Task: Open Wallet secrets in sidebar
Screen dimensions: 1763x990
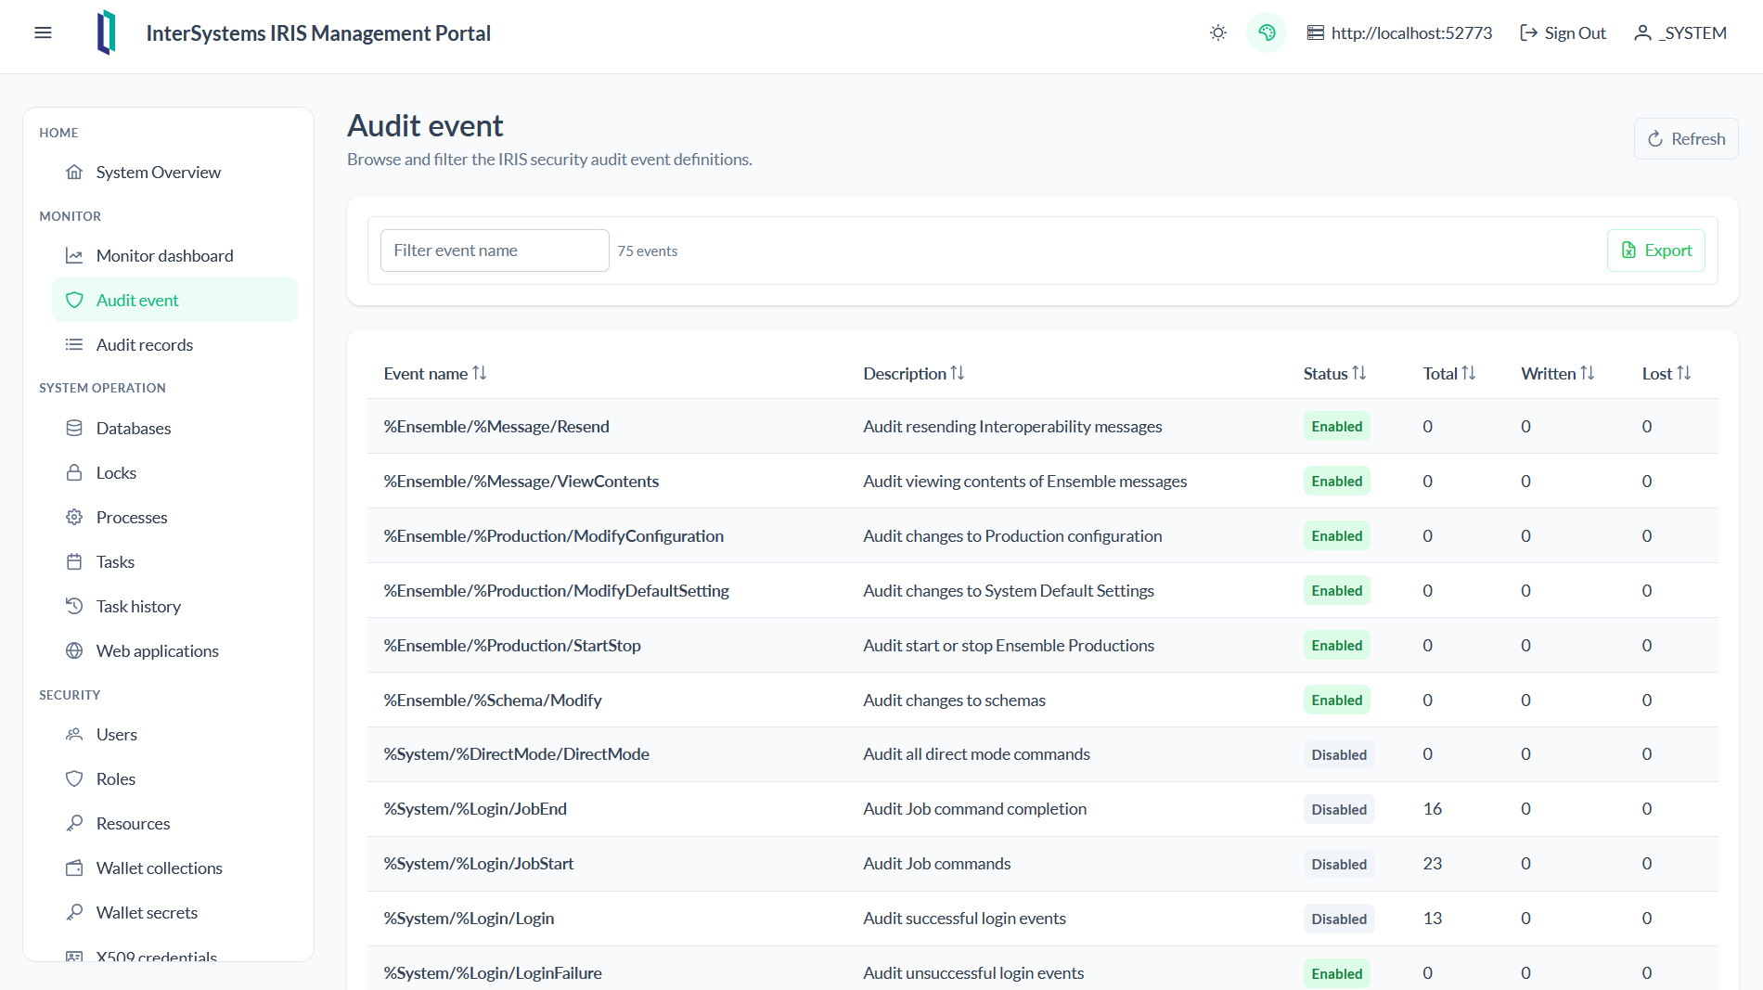Action: coord(174,913)
